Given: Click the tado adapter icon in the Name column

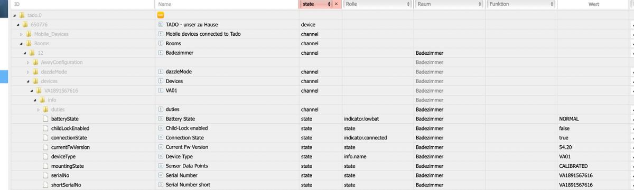Looking at the screenshot, I should click(x=161, y=15).
